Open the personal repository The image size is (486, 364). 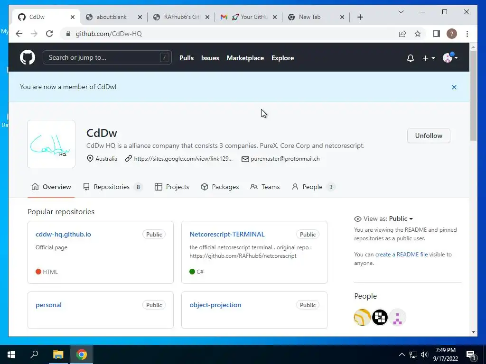click(49, 305)
